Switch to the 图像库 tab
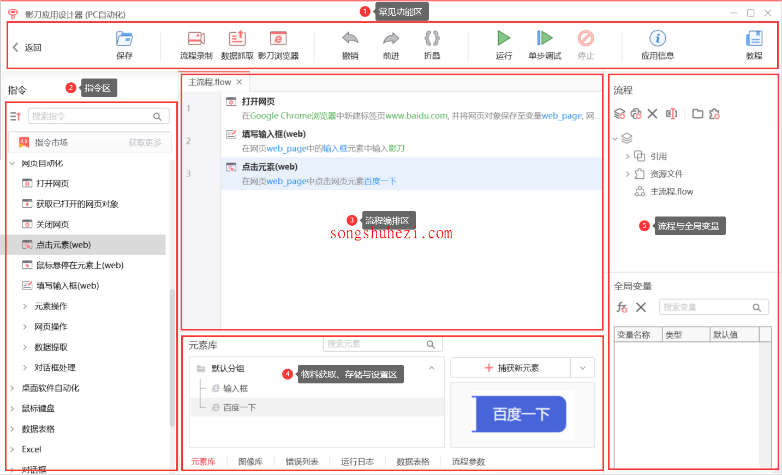782x475 pixels. [x=250, y=461]
